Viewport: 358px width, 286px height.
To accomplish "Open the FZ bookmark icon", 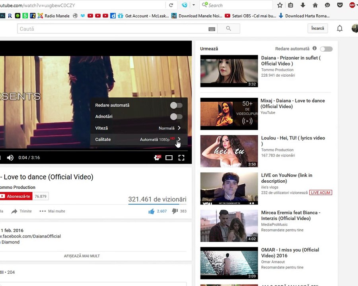I will coord(33,16).
